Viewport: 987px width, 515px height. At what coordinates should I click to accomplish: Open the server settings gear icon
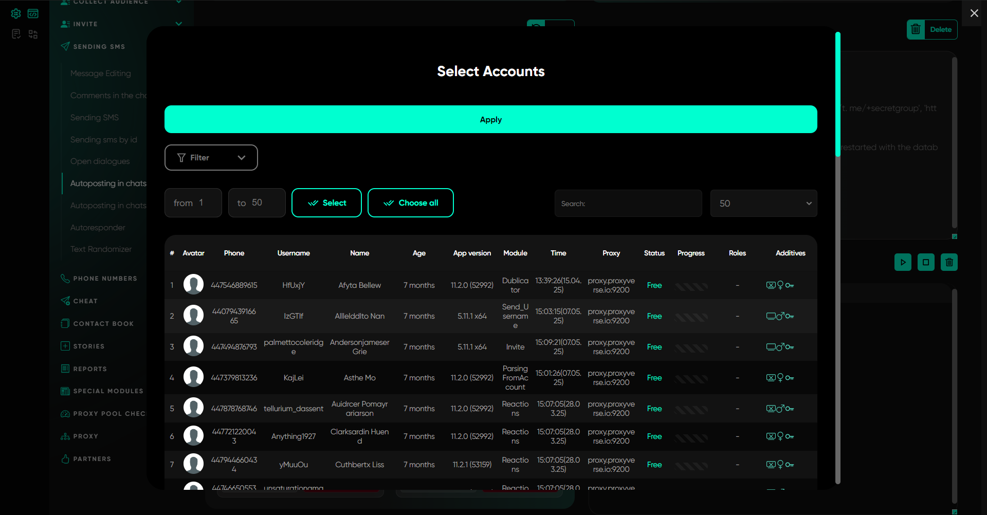click(x=16, y=13)
